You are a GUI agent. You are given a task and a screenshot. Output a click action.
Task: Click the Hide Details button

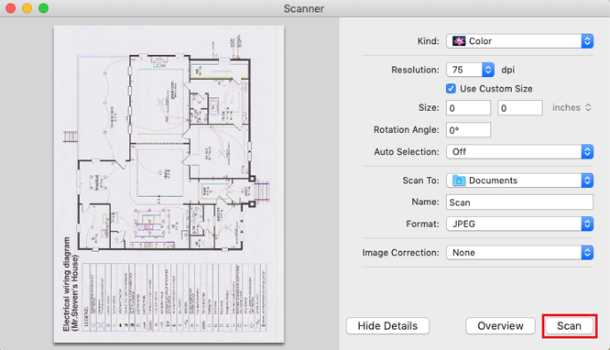coord(387,326)
